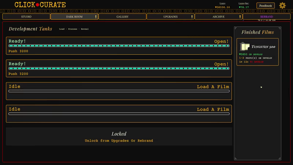Open the Rebrand tab
Image resolution: width=293 pixels, height=165 pixels.
tap(267, 16)
